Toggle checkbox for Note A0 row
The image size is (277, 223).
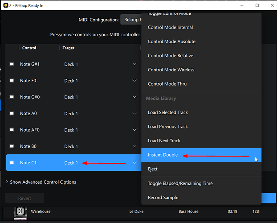point(12,114)
